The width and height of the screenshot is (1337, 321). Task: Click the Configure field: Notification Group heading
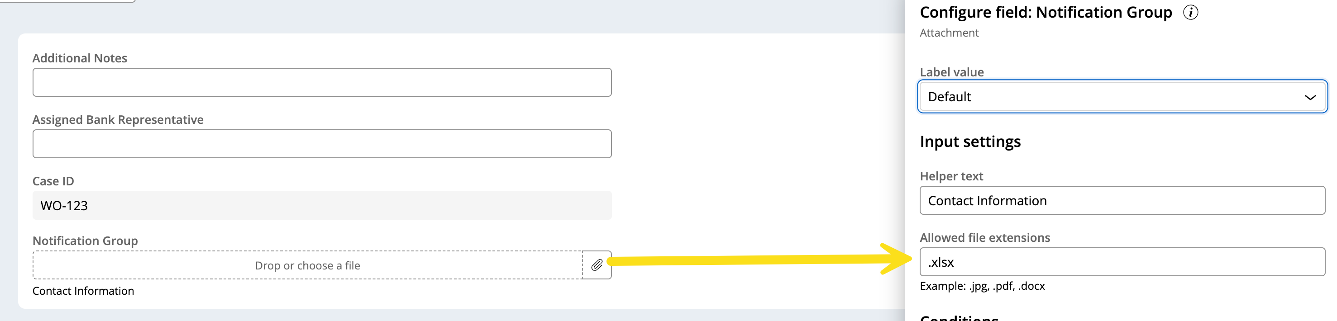pos(1046,12)
